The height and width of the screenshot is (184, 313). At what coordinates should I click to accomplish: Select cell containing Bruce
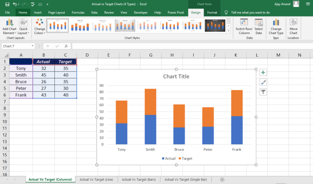coord(21,82)
